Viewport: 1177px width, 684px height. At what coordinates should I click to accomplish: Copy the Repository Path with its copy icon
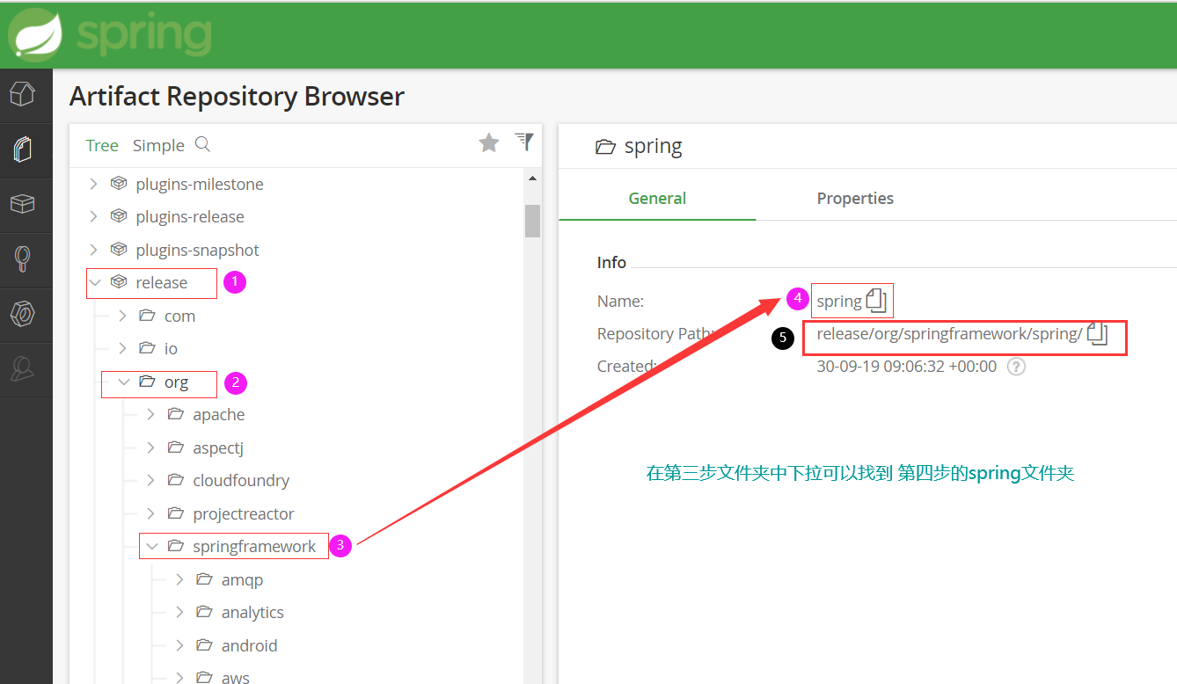[x=1097, y=333]
